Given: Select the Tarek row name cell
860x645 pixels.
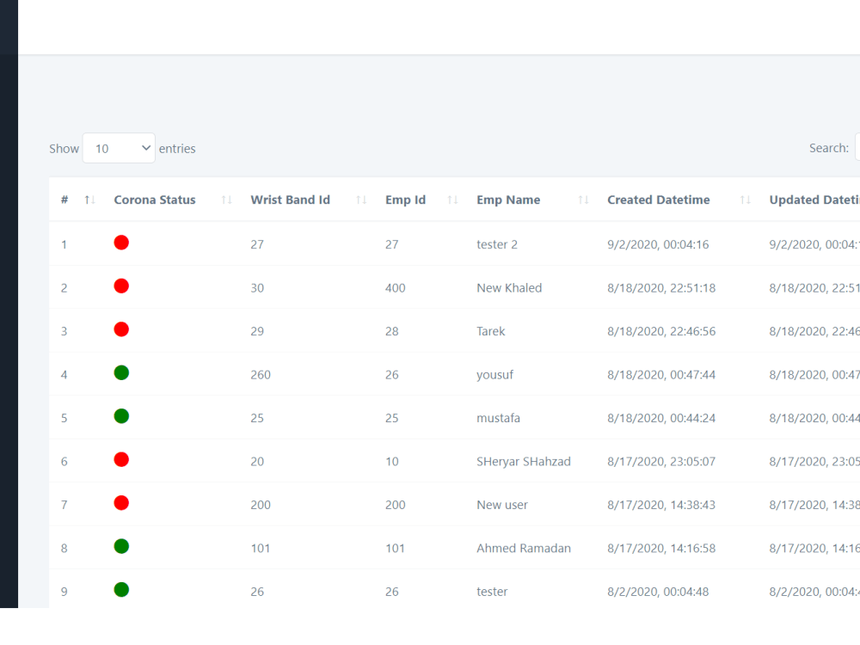Looking at the screenshot, I should (490, 331).
